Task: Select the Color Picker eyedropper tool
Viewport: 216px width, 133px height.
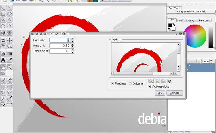Action: [x=10, y=60]
